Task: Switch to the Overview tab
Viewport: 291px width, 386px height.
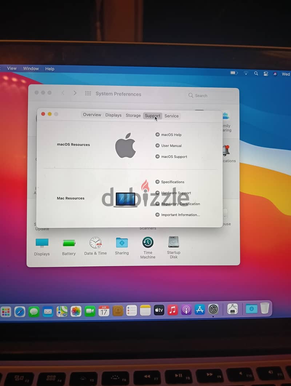Action: (x=92, y=115)
